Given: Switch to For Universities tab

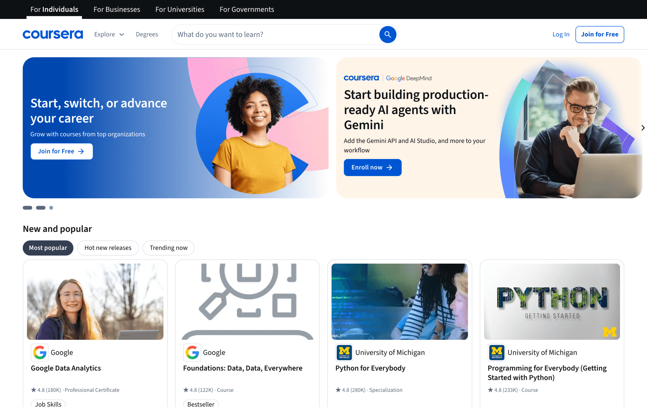Looking at the screenshot, I should (180, 9).
